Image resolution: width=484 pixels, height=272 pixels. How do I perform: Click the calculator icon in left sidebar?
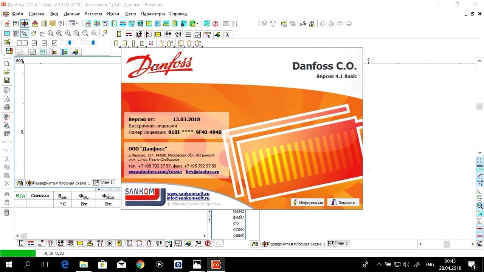coord(6,213)
